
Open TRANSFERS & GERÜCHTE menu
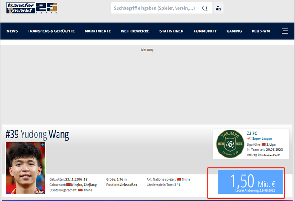tap(51, 31)
